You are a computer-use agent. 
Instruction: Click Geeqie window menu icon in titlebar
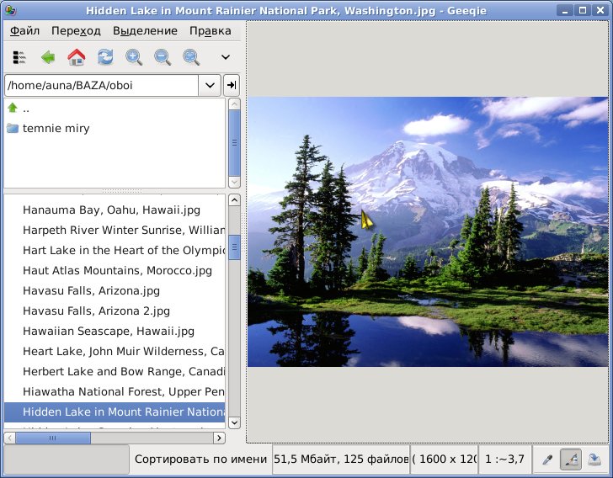click(10, 10)
